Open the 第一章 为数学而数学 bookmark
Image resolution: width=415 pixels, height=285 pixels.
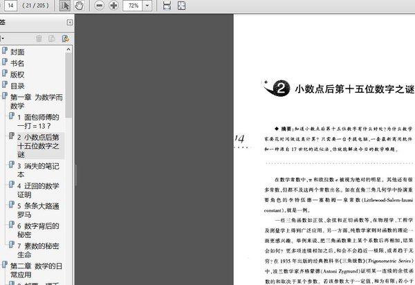pos(37,102)
